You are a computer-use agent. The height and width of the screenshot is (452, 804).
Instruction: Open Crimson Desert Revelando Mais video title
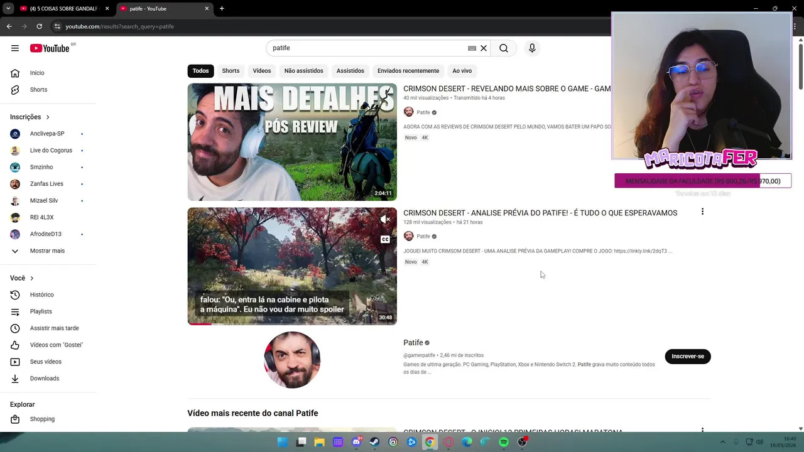point(507,89)
